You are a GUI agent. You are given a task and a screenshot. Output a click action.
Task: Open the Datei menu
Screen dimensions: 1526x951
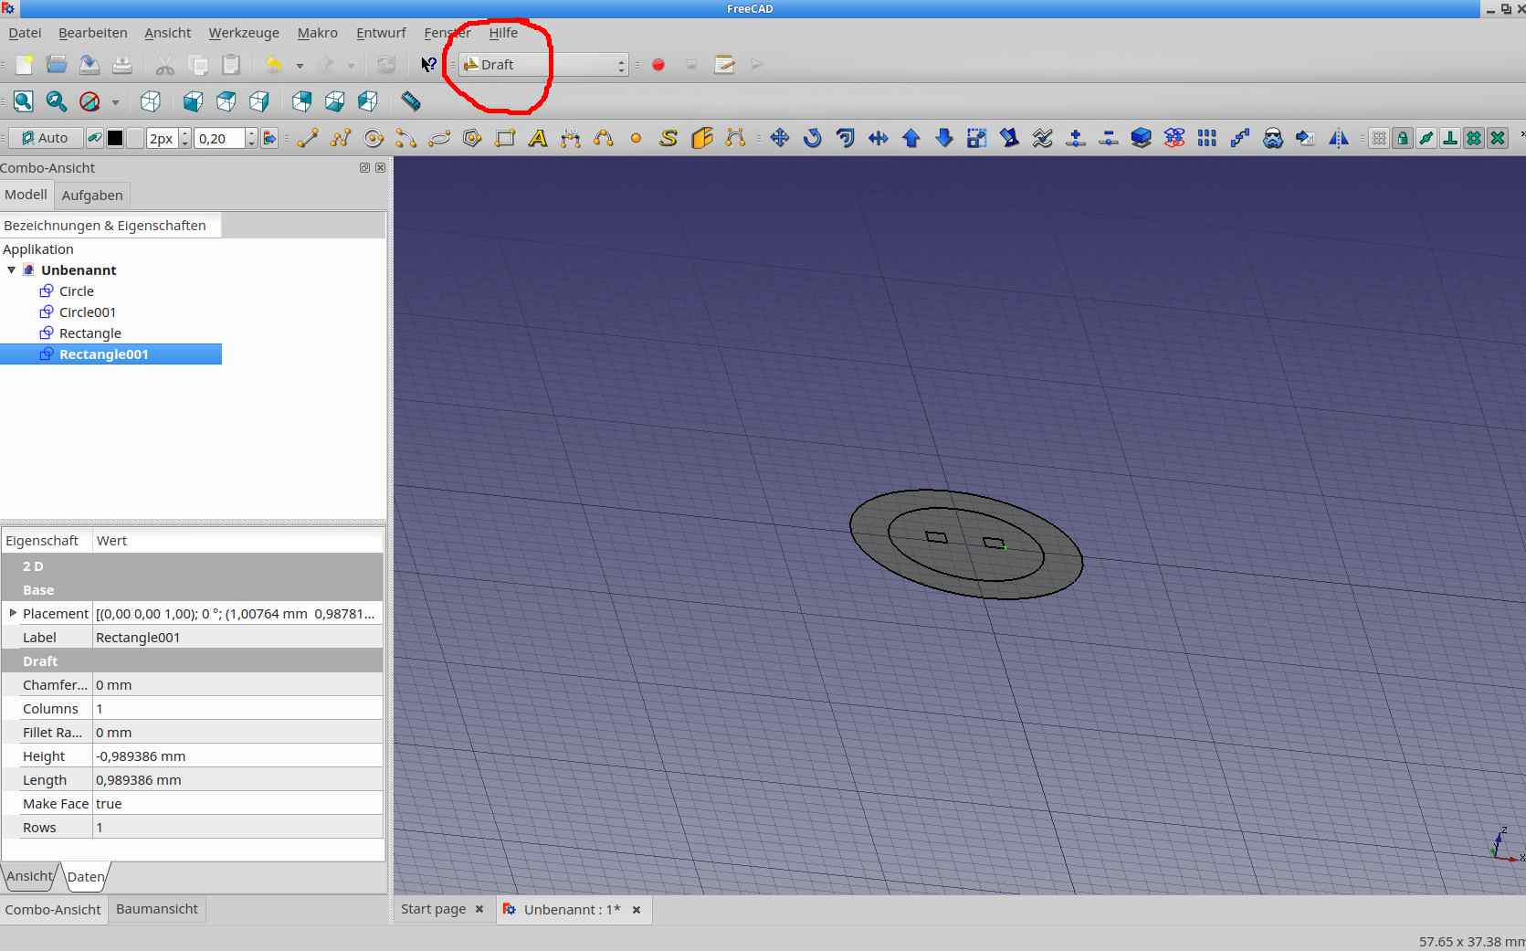coord(25,33)
